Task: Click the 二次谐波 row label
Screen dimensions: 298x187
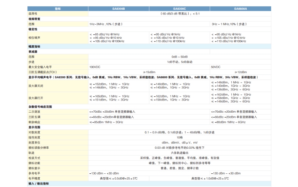Action: [35, 112]
